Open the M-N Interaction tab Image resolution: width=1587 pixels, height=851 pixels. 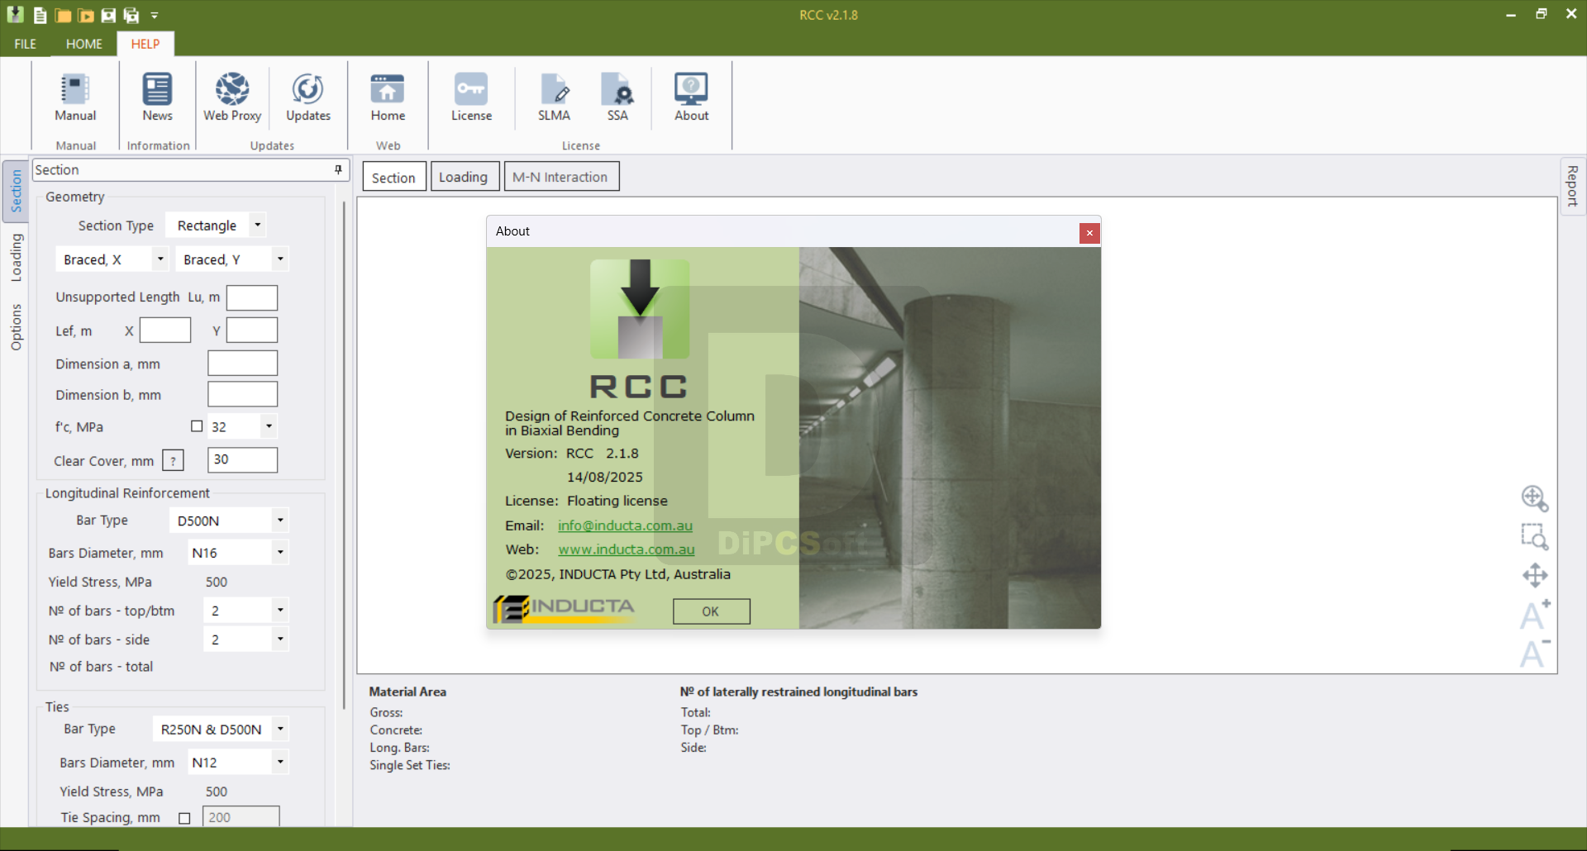(x=560, y=177)
